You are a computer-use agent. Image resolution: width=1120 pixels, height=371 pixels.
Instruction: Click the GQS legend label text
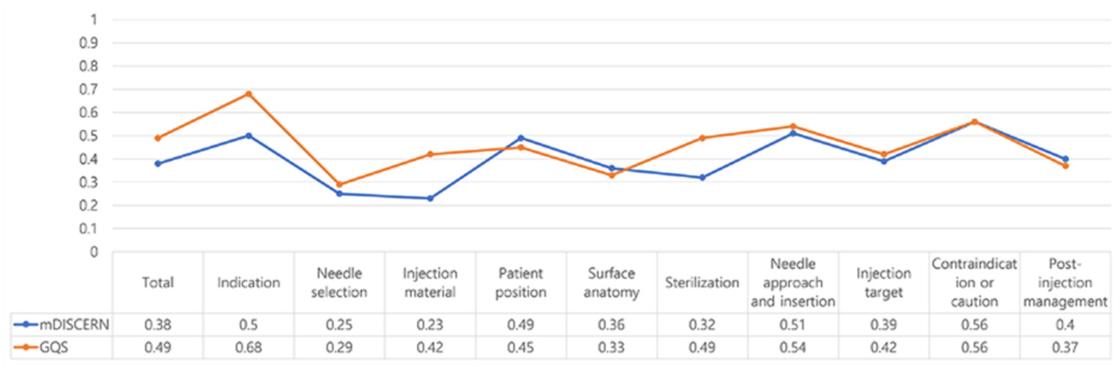tap(54, 348)
